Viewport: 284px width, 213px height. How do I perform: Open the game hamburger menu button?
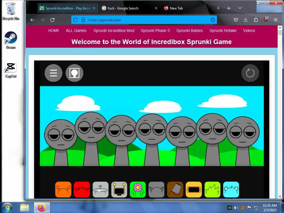pos(54,73)
